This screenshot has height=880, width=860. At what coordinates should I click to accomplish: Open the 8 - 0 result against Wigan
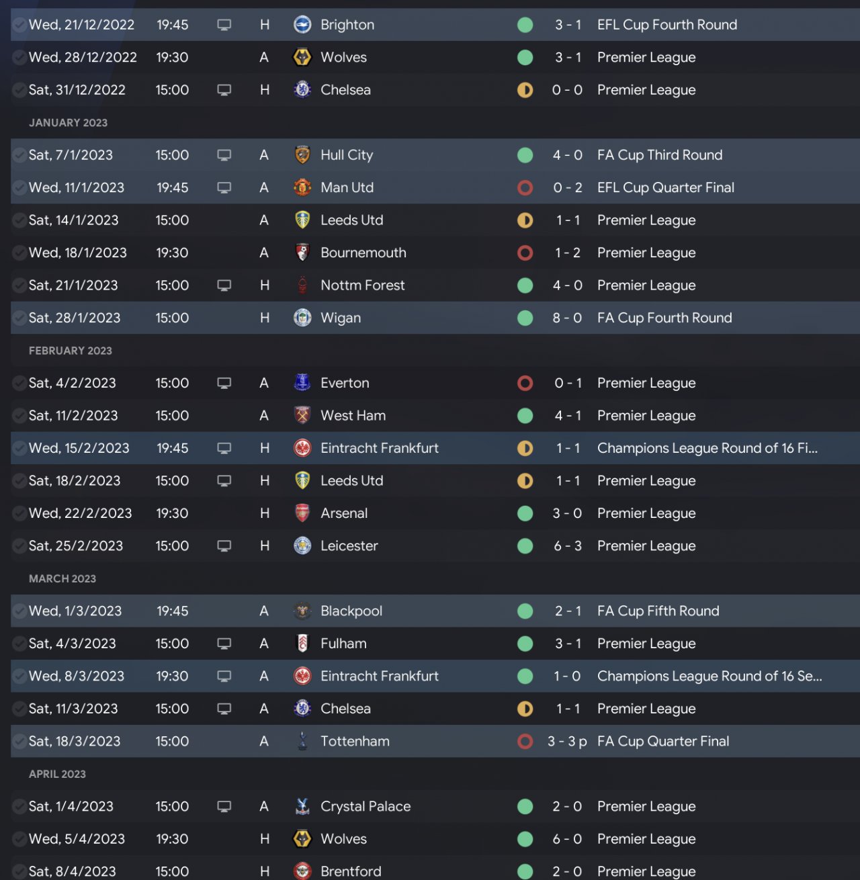(x=567, y=318)
